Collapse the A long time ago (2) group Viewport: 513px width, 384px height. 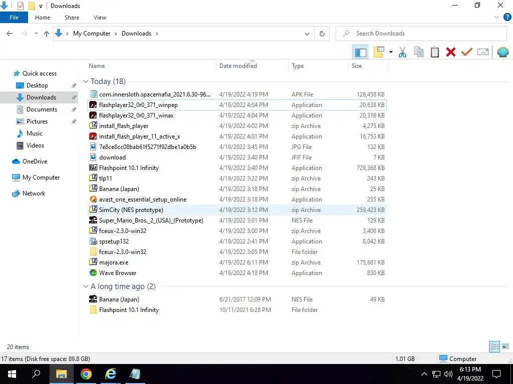click(x=86, y=286)
